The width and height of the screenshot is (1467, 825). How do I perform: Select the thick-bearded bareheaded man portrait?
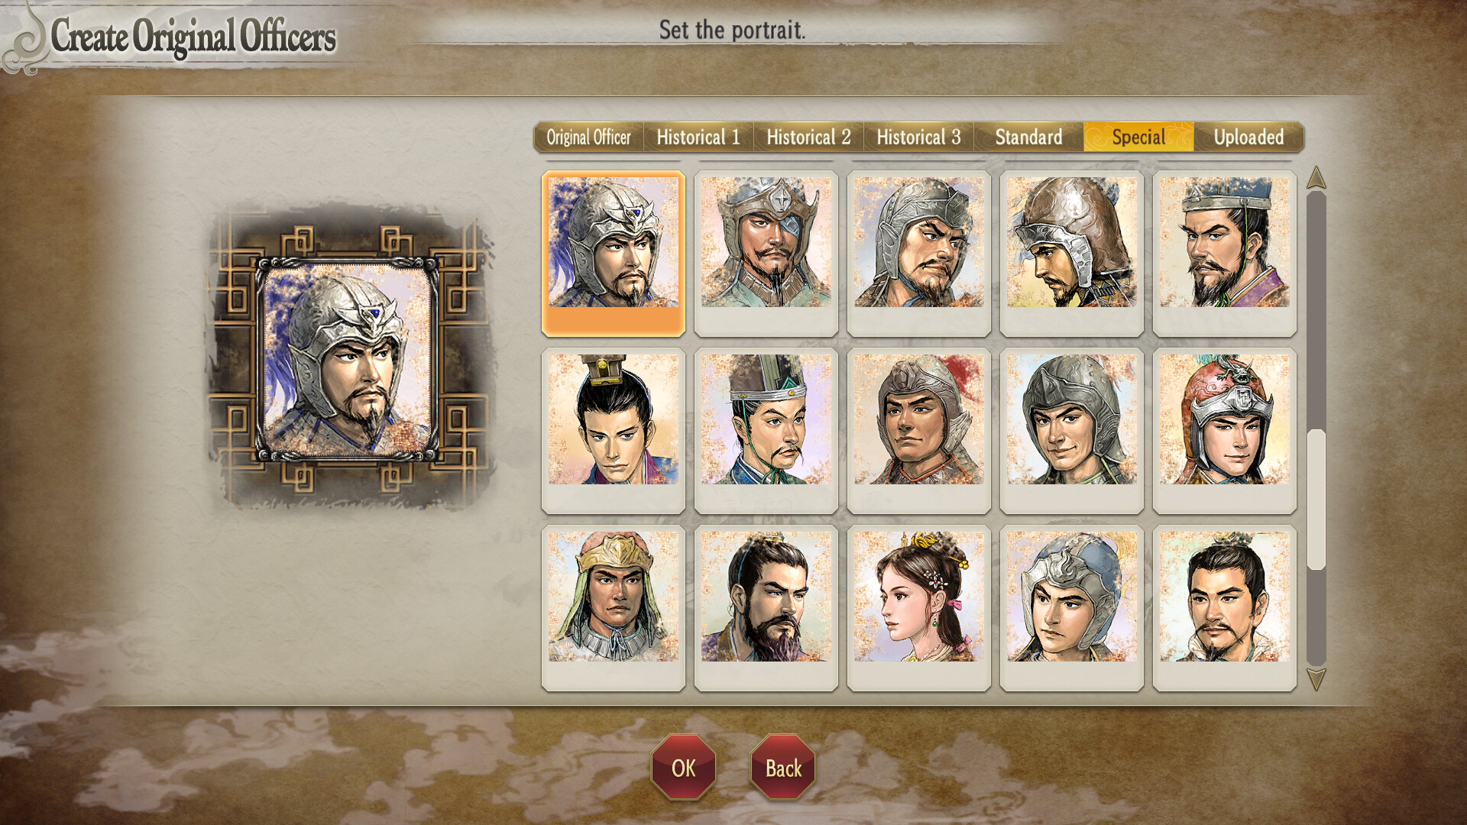point(766,607)
